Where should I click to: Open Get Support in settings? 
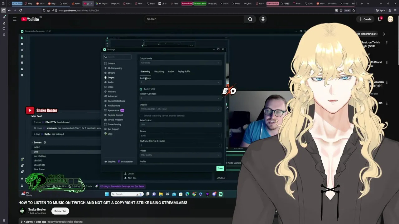(x=113, y=129)
